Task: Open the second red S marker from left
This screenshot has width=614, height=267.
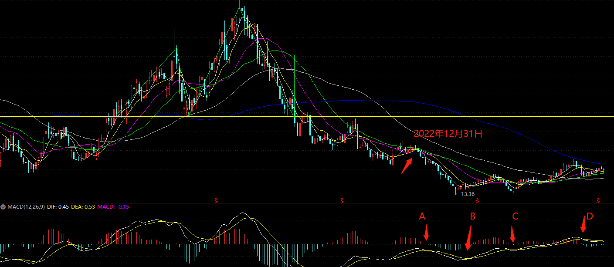Action: (342, 200)
